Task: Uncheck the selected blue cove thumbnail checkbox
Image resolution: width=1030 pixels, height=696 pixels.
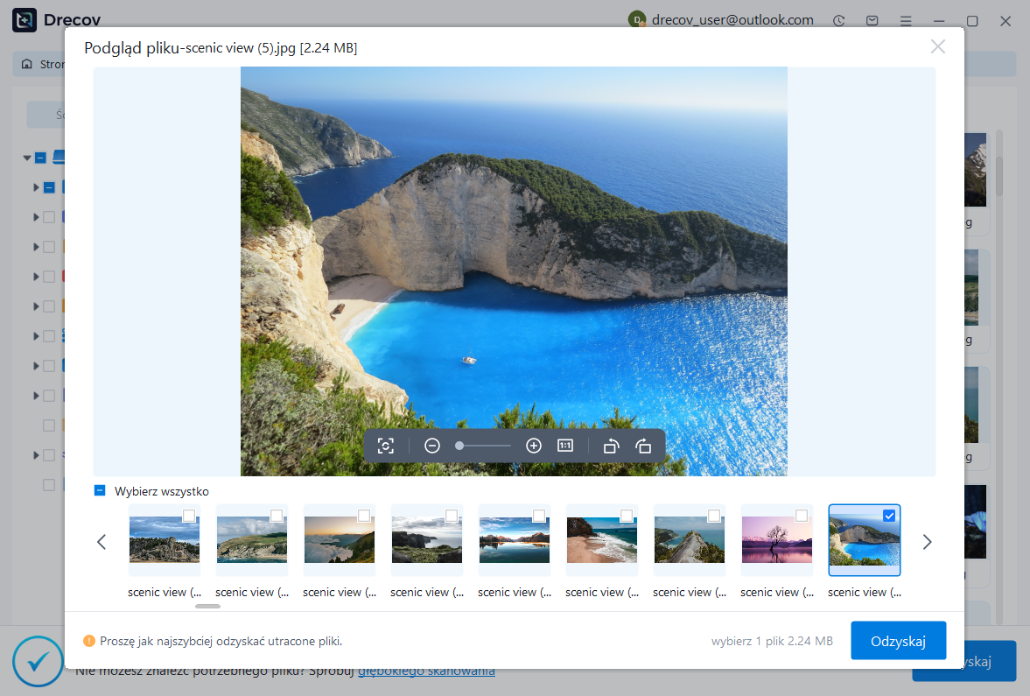Action: click(x=889, y=516)
